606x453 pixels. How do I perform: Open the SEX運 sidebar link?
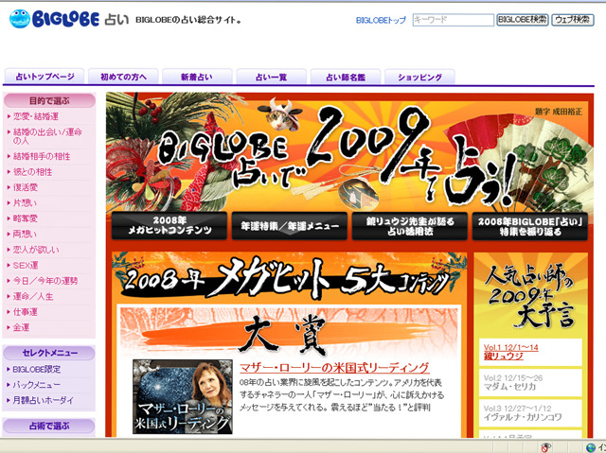pyautogui.click(x=26, y=265)
